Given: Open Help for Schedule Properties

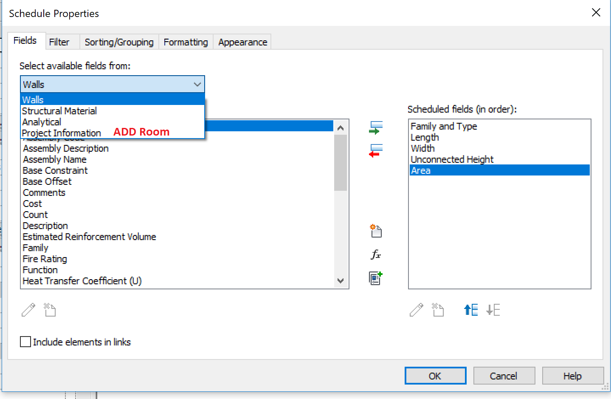Looking at the screenshot, I should click(x=573, y=376).
